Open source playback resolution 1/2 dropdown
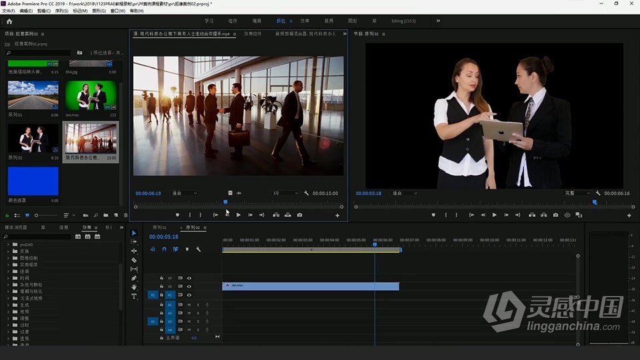Viewport: 640px width, 360px height. point(285,193)
